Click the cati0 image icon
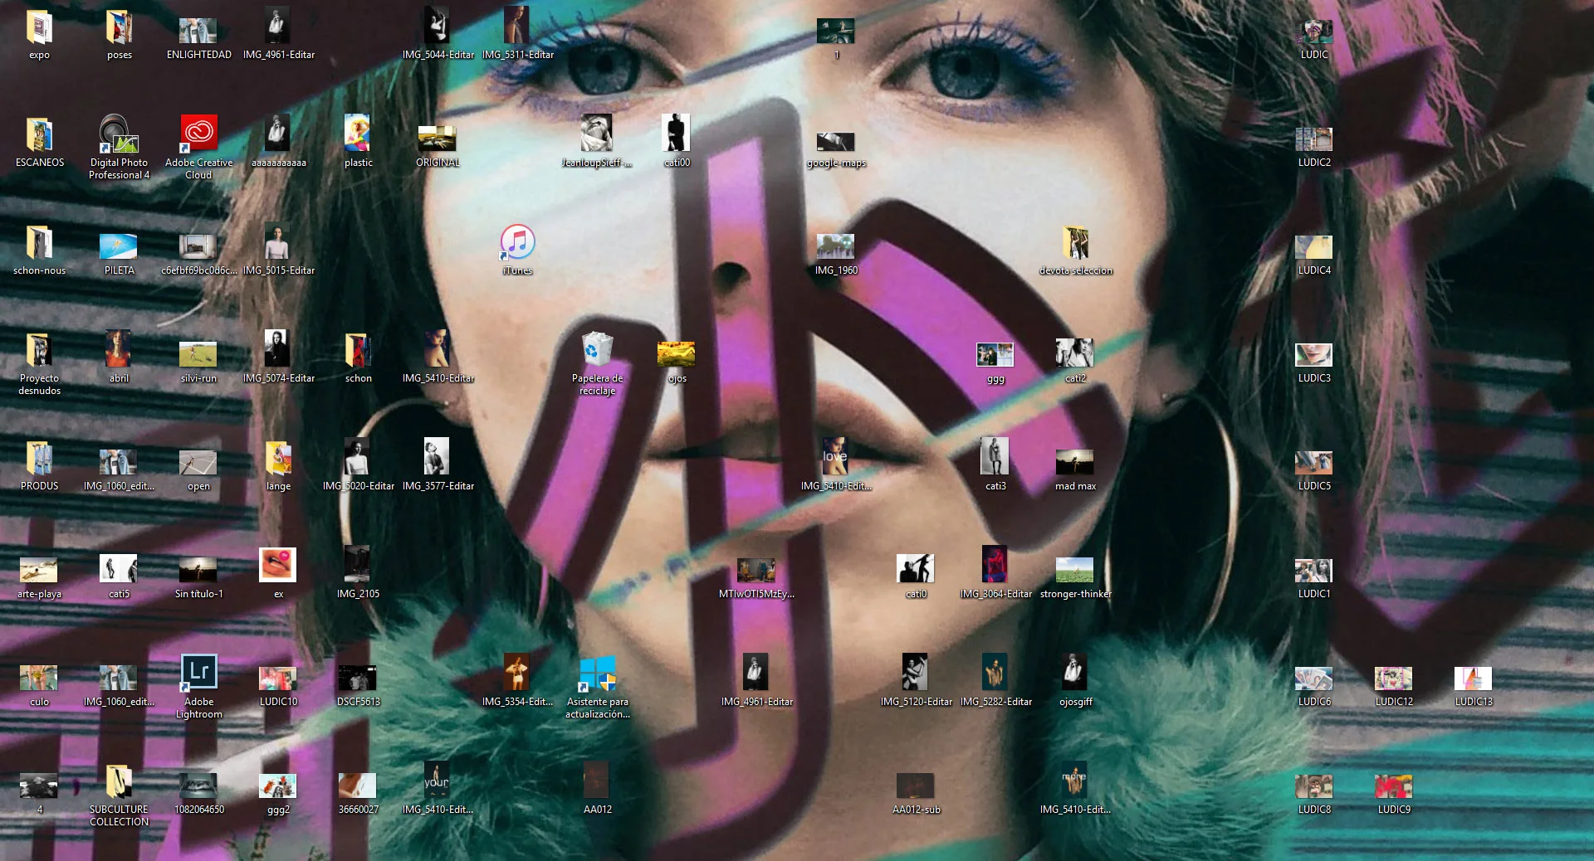This screenshot has height=861, width=1594. point(916,568)
